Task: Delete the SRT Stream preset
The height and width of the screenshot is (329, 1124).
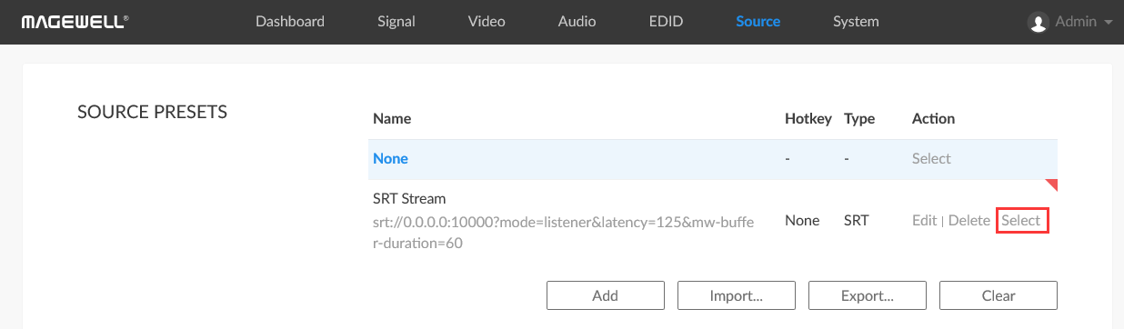Action: click(x=969, y=220)
